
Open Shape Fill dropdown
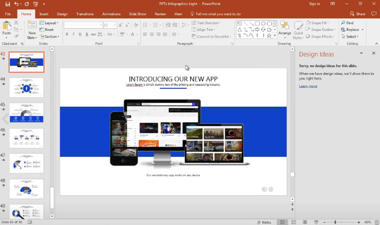(x=317, y=23)
